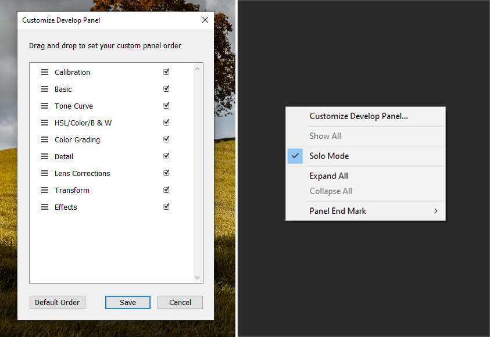Select the Tone Curve label in the list
The image size is (490, 337).
(74, 106)
